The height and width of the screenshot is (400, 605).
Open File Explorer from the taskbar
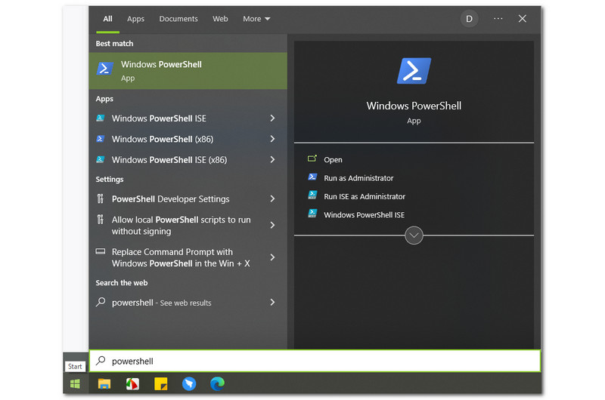pyautogui.click(x=104, y=384)
